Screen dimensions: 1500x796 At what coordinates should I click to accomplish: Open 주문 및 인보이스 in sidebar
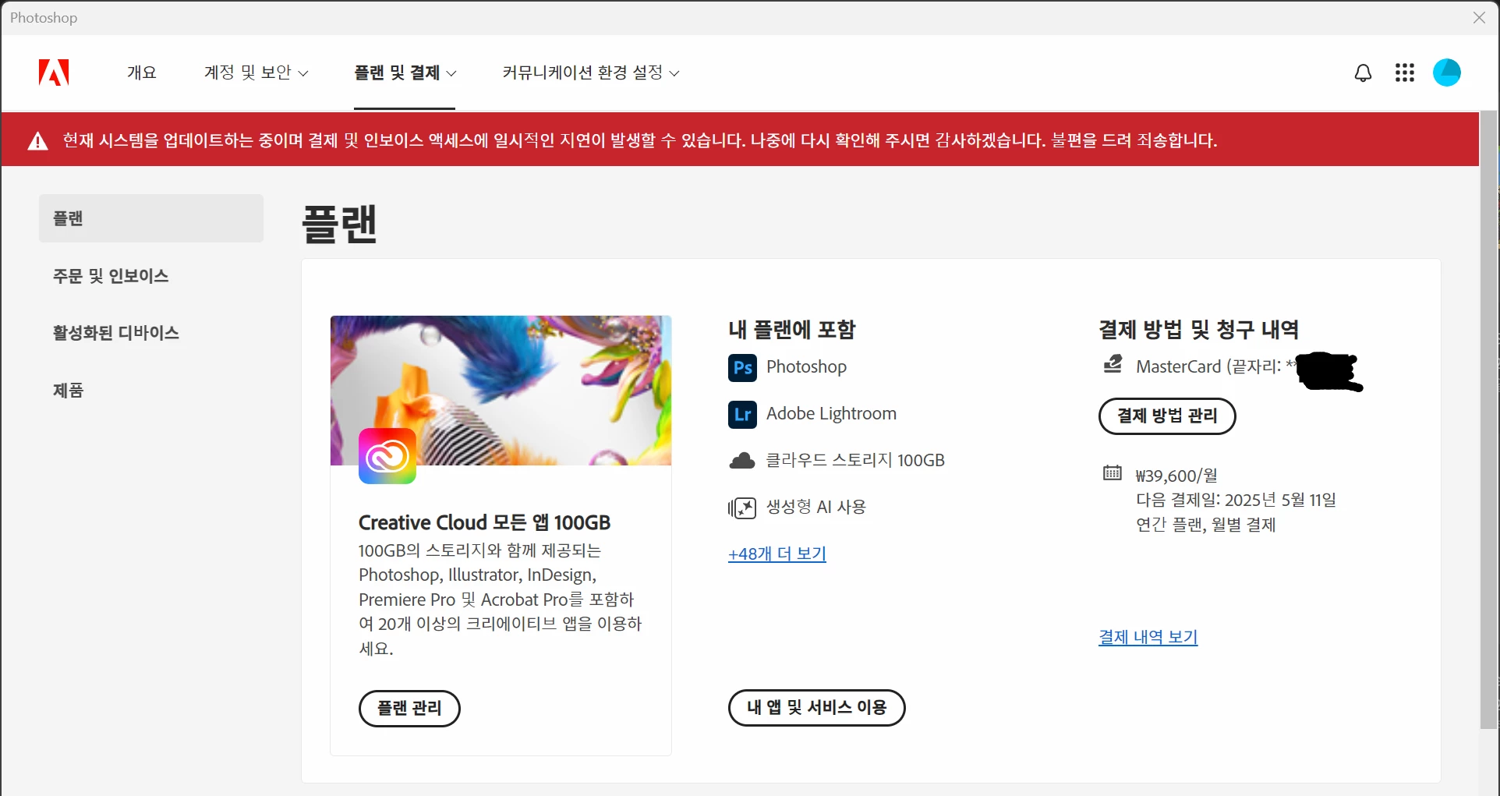(111, 276)
